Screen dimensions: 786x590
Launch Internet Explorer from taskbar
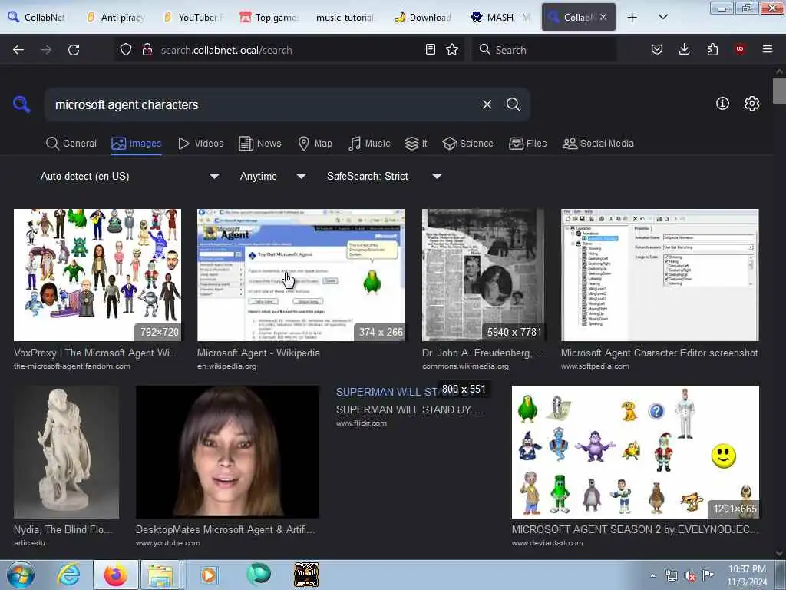pyautogui.click(x=68, y=575)
